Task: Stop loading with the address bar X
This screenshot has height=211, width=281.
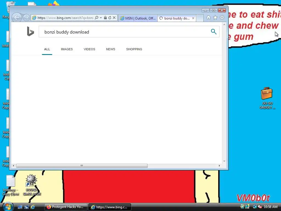Action: coord(114,18)
